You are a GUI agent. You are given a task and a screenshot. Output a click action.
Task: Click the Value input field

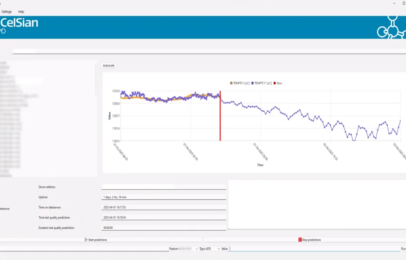tap(315, 249)
